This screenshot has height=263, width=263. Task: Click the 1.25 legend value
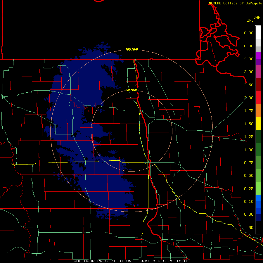[x=249, y=137]
